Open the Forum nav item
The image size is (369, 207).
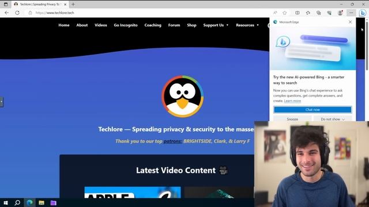tap(174, 25)
